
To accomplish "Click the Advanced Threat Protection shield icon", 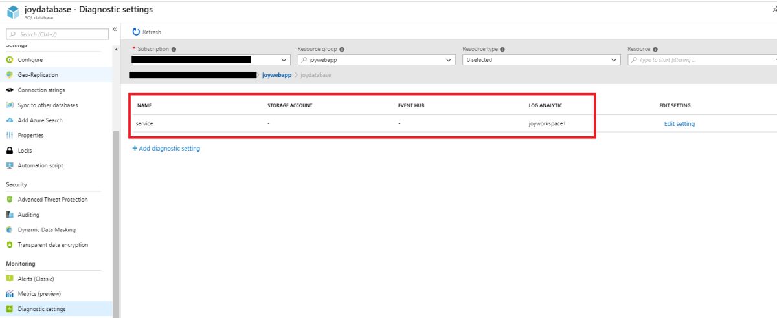I will (x=10, y=200).
